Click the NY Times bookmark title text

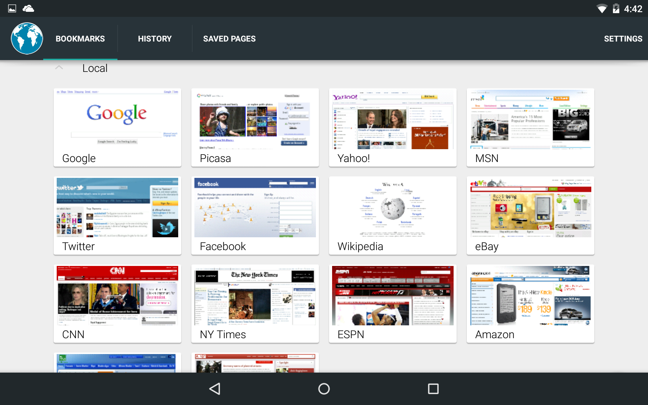223,334
